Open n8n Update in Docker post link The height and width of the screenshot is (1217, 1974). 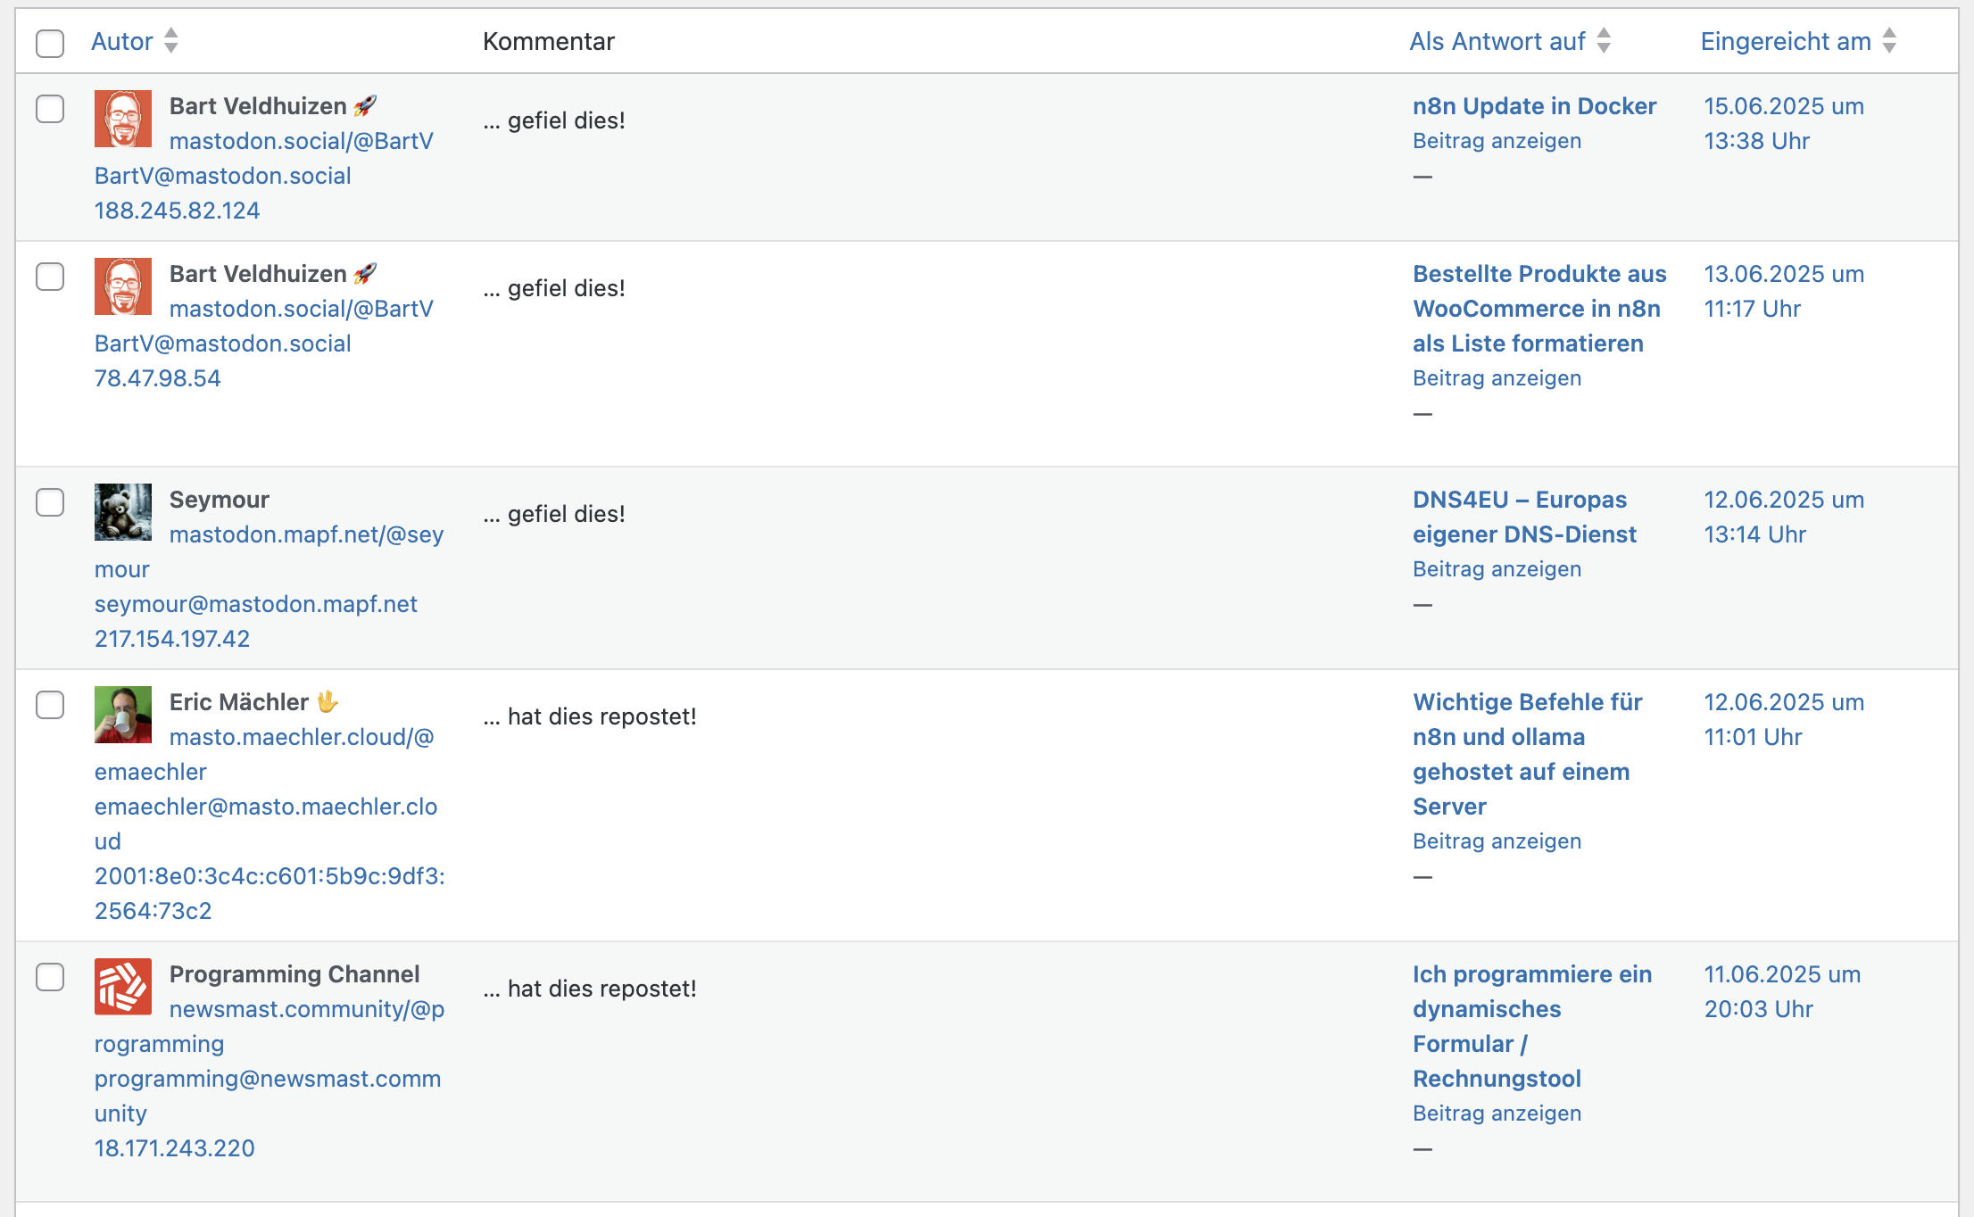point(1534,106)
